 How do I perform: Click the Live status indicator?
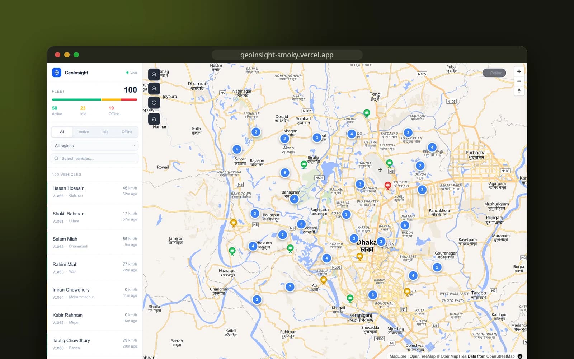(x=132, y=73)
